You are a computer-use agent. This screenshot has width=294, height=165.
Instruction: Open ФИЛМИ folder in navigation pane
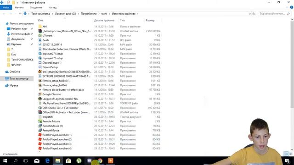[17, 65]
